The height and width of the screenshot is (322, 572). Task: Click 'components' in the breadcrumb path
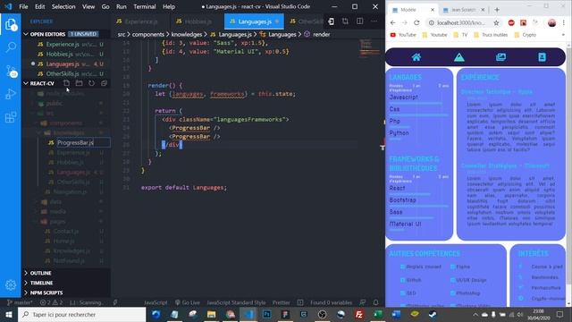coord(147,34)
